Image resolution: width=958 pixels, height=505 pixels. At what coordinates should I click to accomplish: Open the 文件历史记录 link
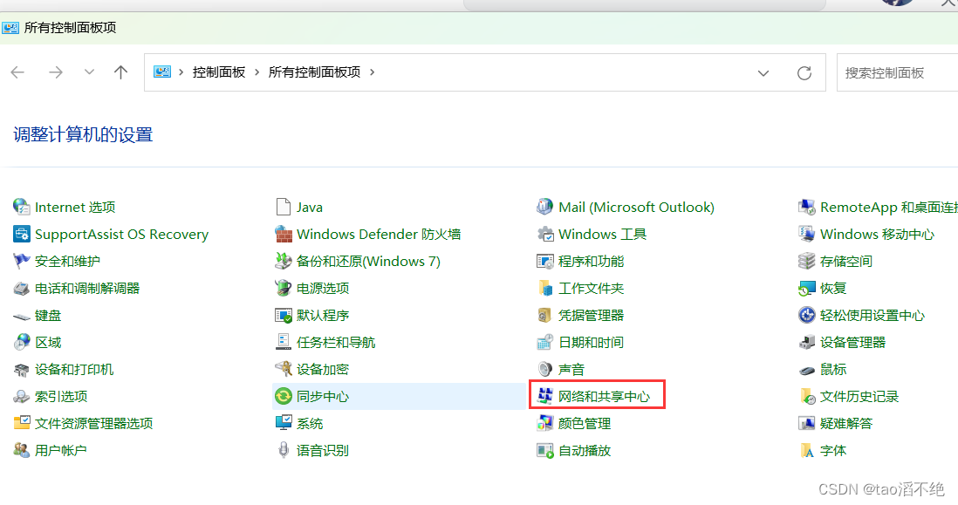pyautogui.click(x=859, y=396)
